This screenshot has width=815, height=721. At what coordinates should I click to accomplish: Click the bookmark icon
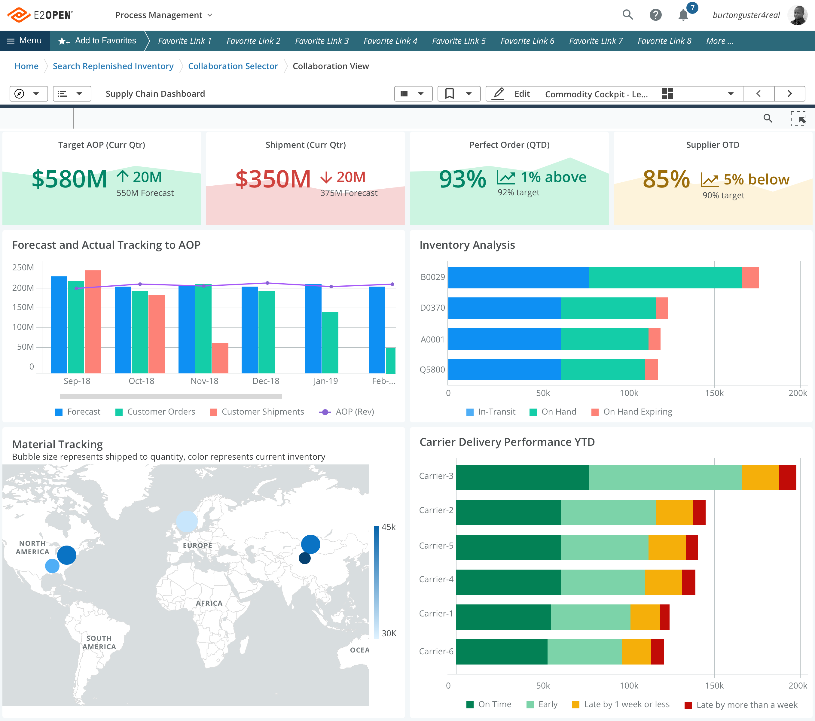tap(450, 94)
